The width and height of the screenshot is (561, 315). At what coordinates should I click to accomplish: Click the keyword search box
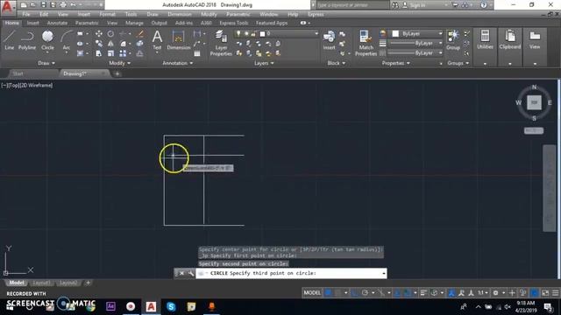352,5
